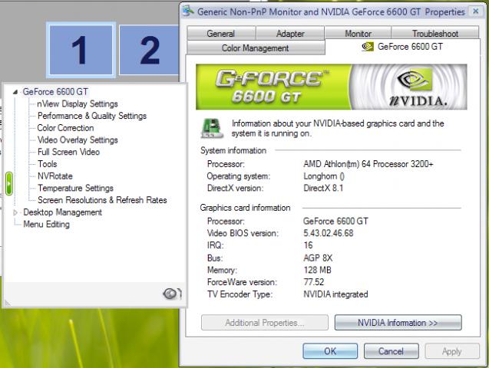Click the Longhorn operating system value
Image resolution: width=489 pixels, height=368 pixels.
(324, 176)
